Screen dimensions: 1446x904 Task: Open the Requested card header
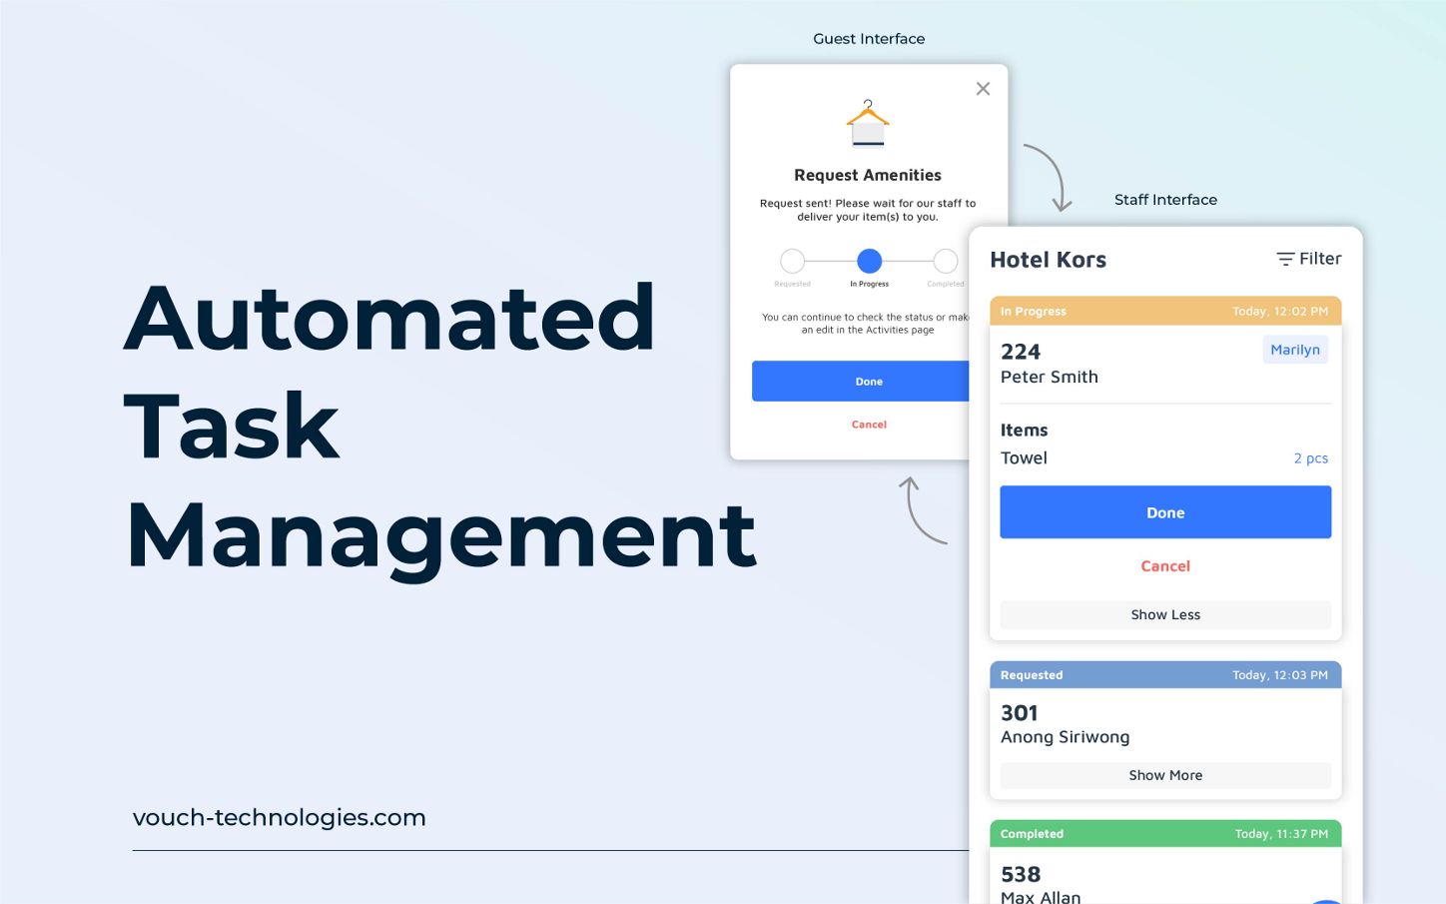[x=1165, y=675]
